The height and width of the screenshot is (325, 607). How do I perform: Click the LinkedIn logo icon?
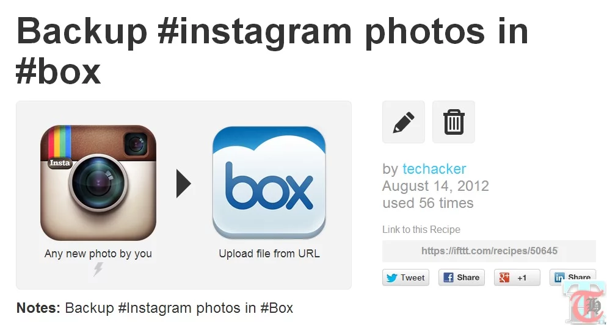559,277
